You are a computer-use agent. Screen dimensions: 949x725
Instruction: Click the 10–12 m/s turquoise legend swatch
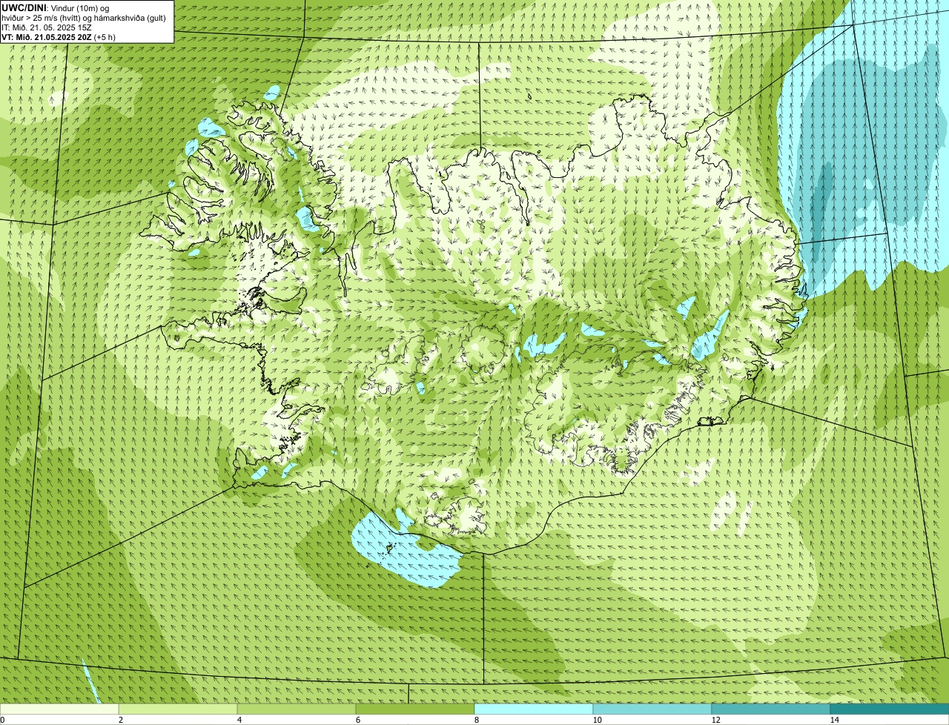tap(652, 709)
